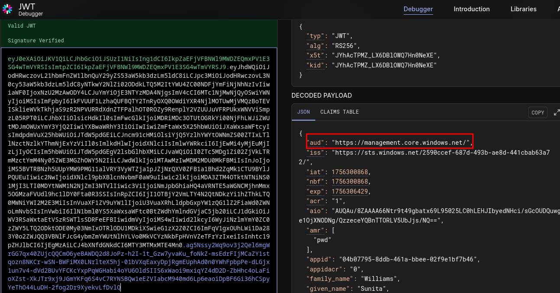Open the Claims Table tab
This screenshot has height=293, width=560.
click(340, 112)
